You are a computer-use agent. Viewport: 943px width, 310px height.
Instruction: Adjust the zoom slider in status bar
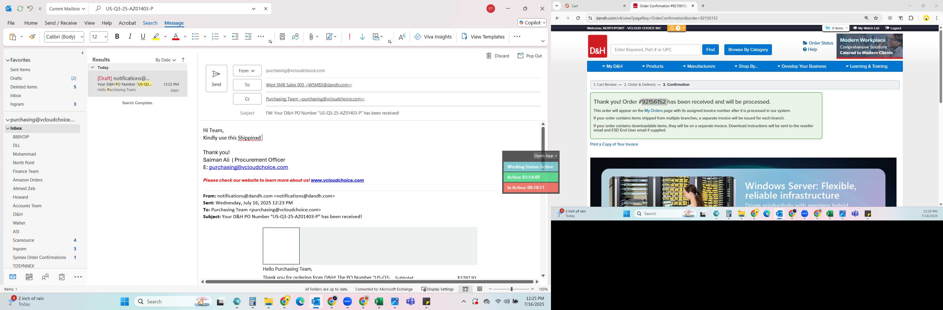[511, 289]
